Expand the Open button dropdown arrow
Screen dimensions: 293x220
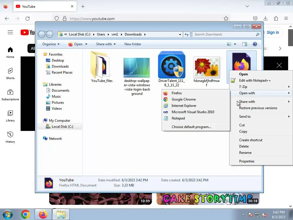coord(86,44)
